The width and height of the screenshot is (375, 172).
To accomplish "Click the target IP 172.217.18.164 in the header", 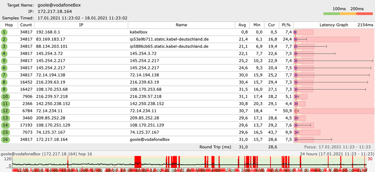I will point(55,12).
